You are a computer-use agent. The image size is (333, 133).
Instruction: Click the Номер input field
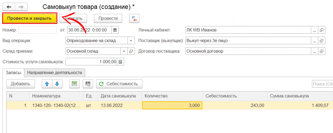[37, 30]
